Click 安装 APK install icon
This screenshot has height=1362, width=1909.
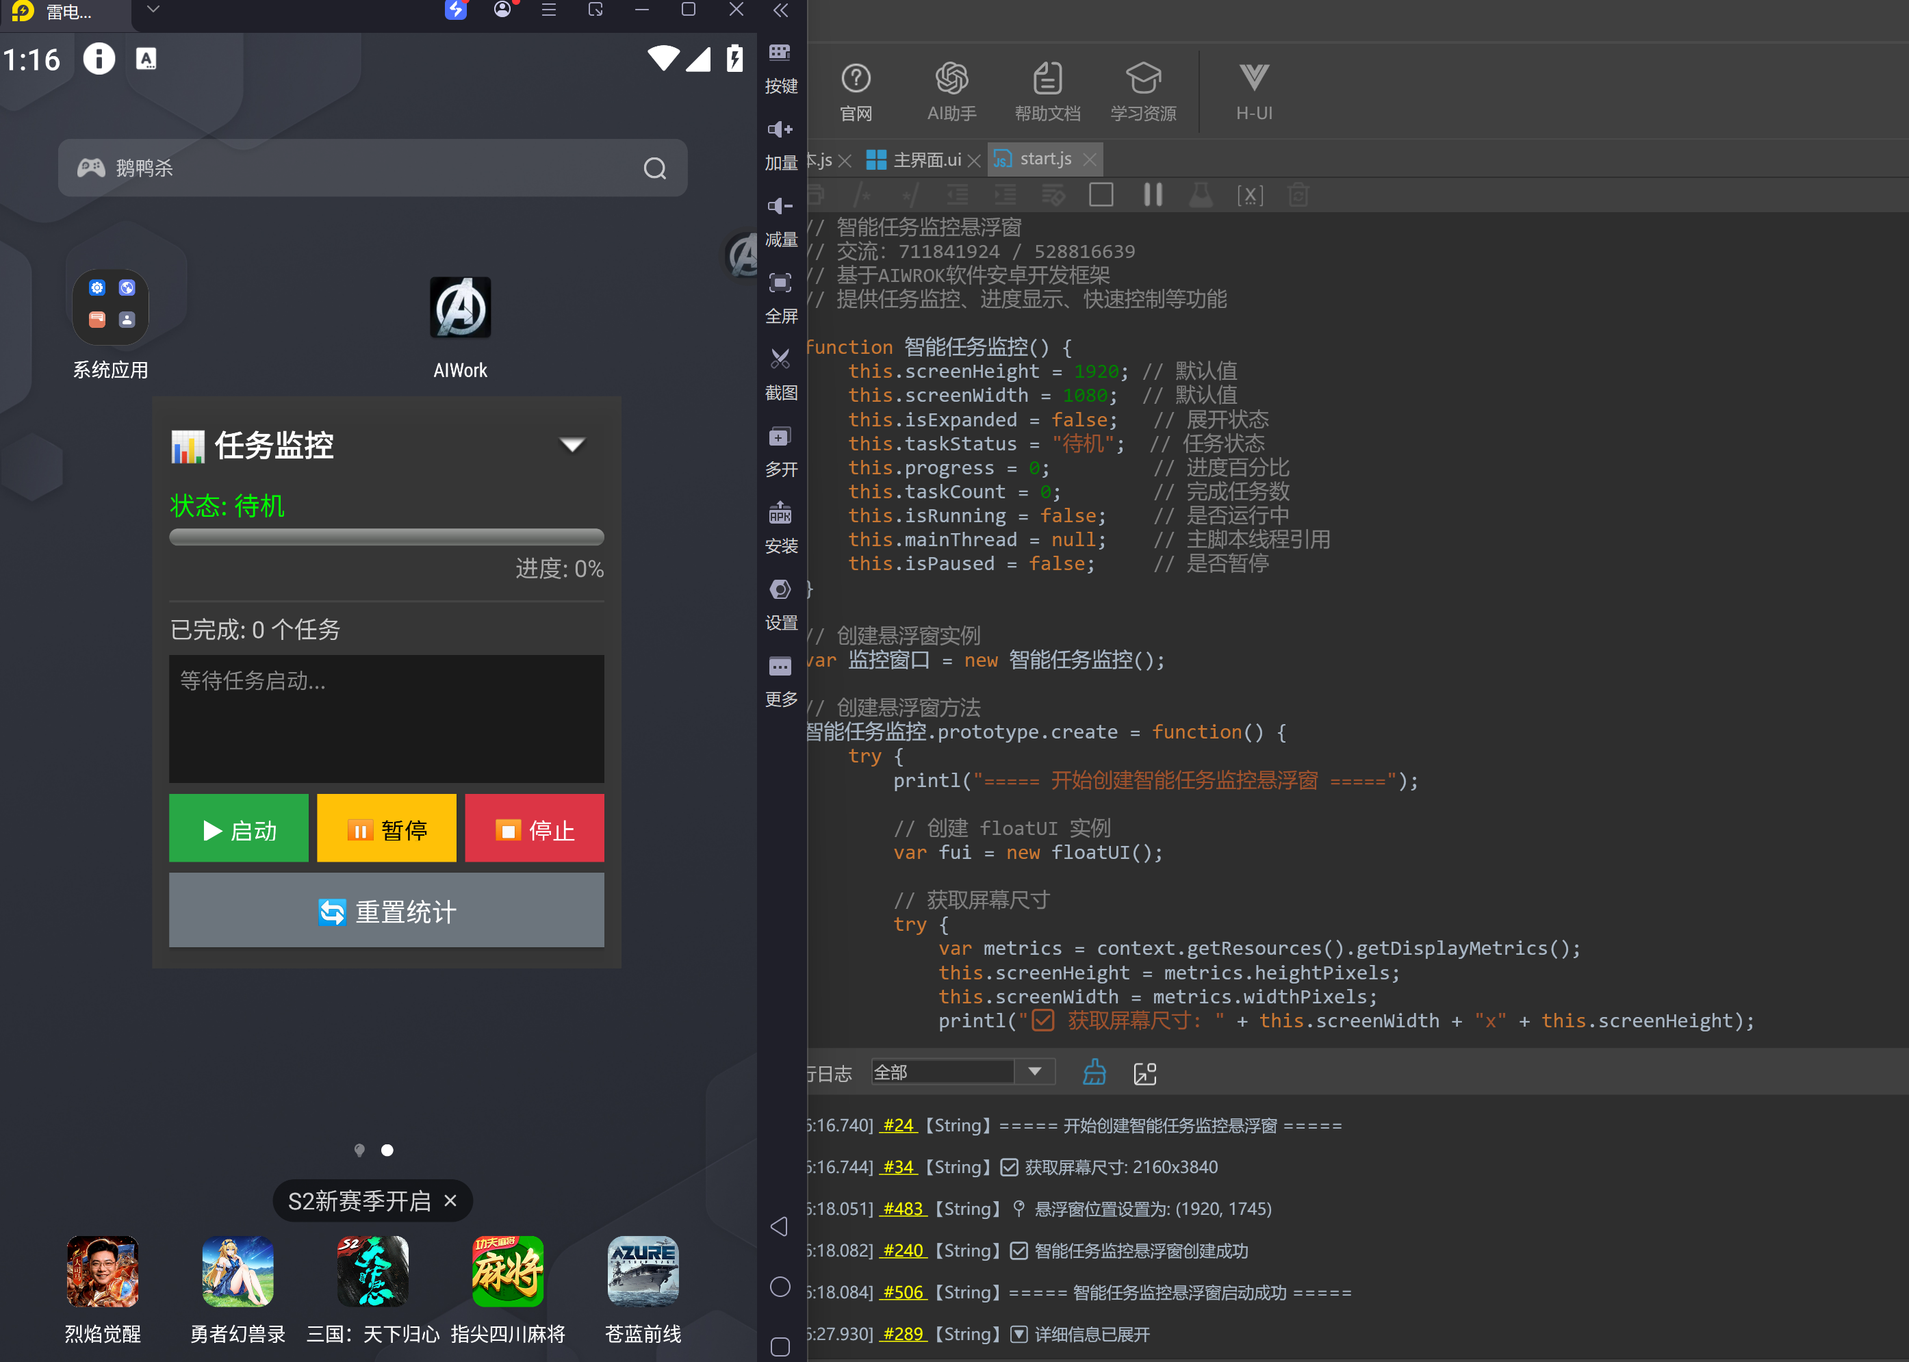[780, 528]
